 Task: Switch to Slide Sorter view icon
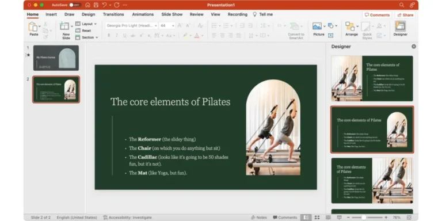317,218
